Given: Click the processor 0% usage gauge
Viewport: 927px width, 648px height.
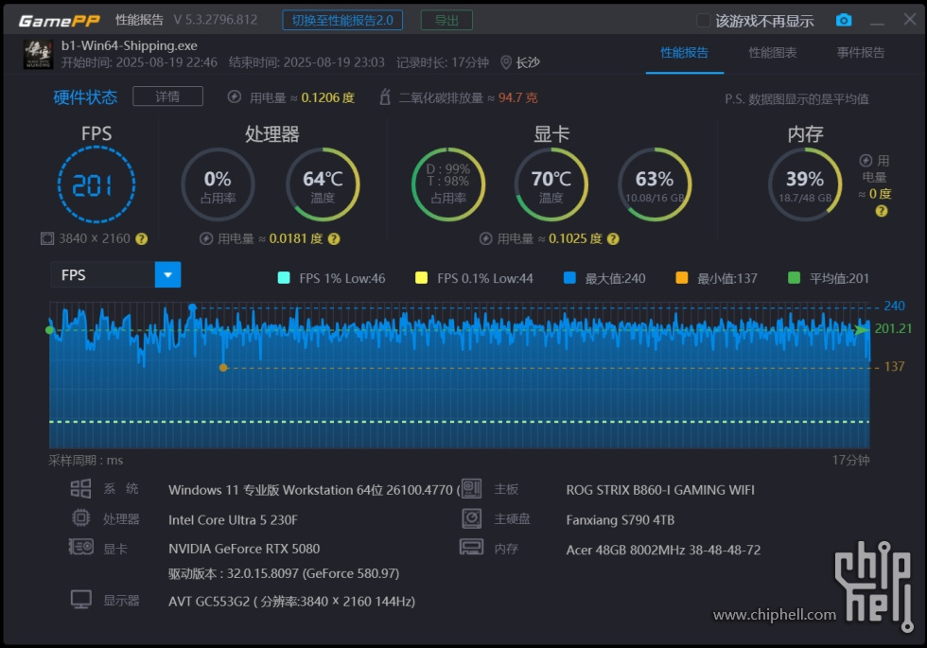Looking at the screenshot, I should pyautogui.click(x=218, y=185).
